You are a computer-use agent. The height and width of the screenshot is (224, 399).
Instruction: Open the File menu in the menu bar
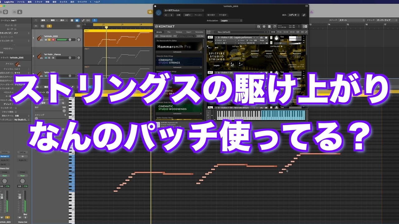pyautogui.click(x=21, y=2)
